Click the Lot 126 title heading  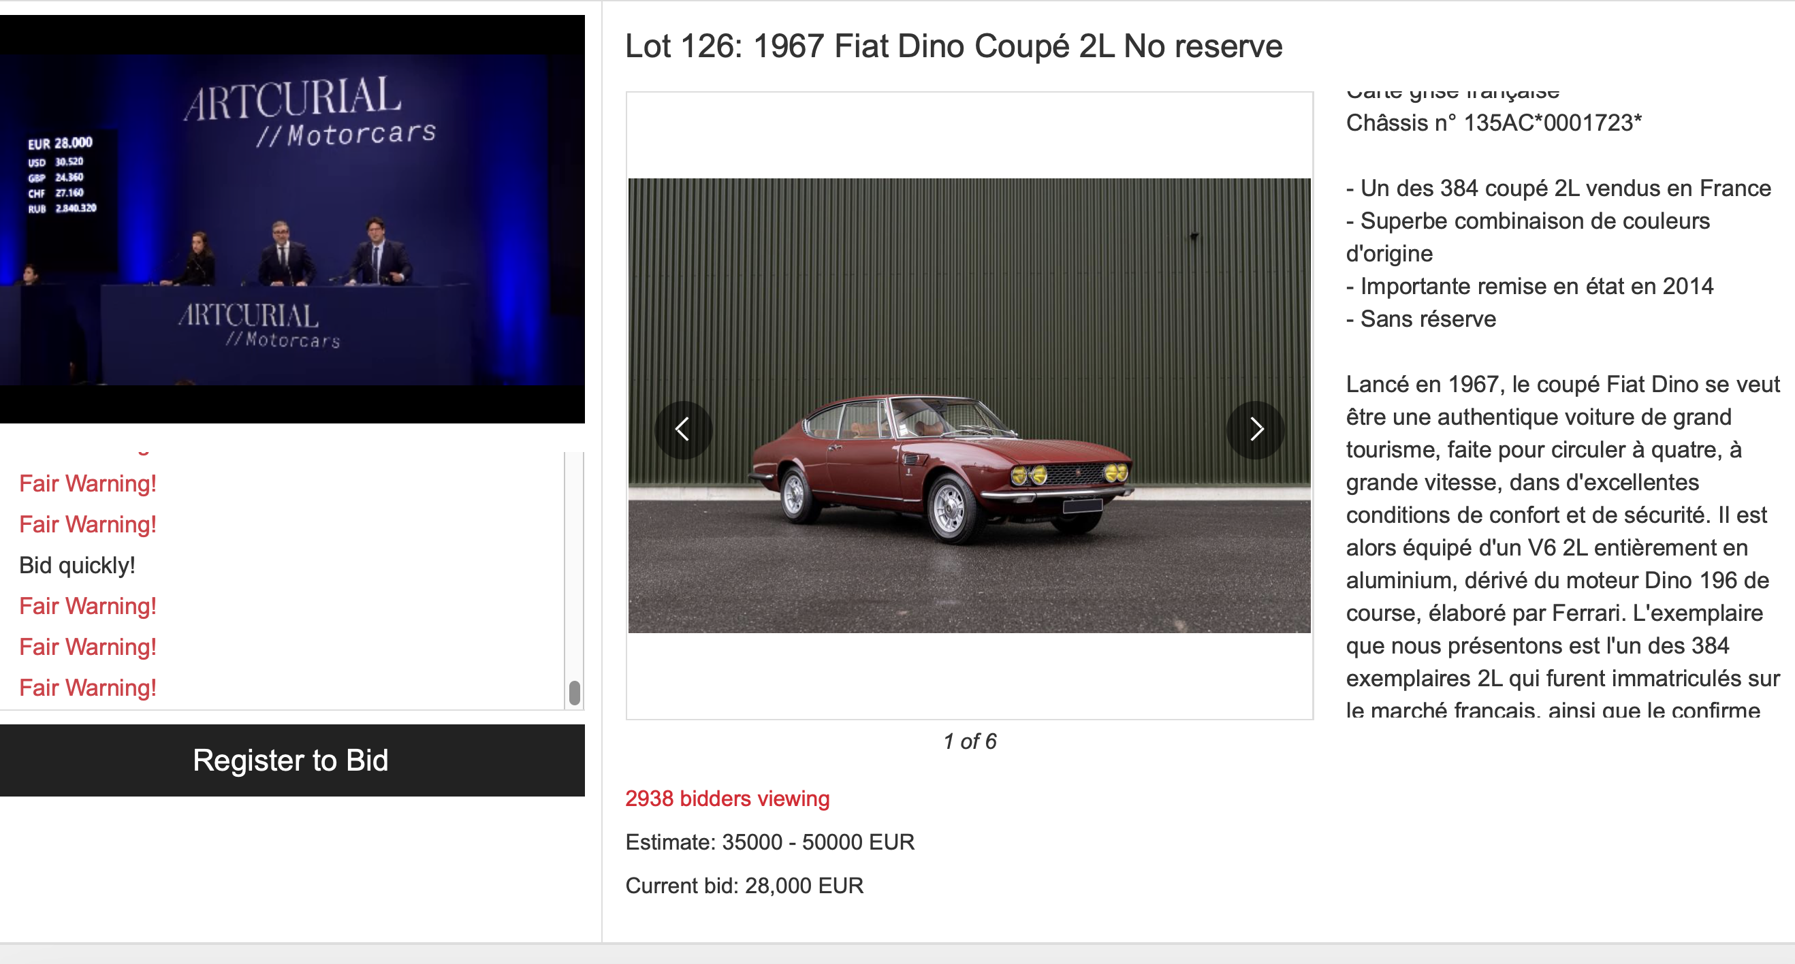953,47
